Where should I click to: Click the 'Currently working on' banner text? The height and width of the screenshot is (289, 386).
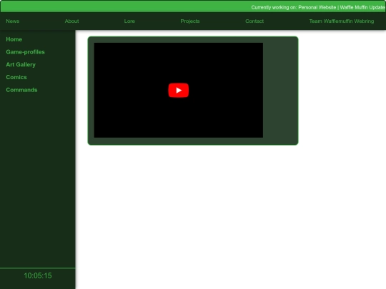(x=318, y=7)
